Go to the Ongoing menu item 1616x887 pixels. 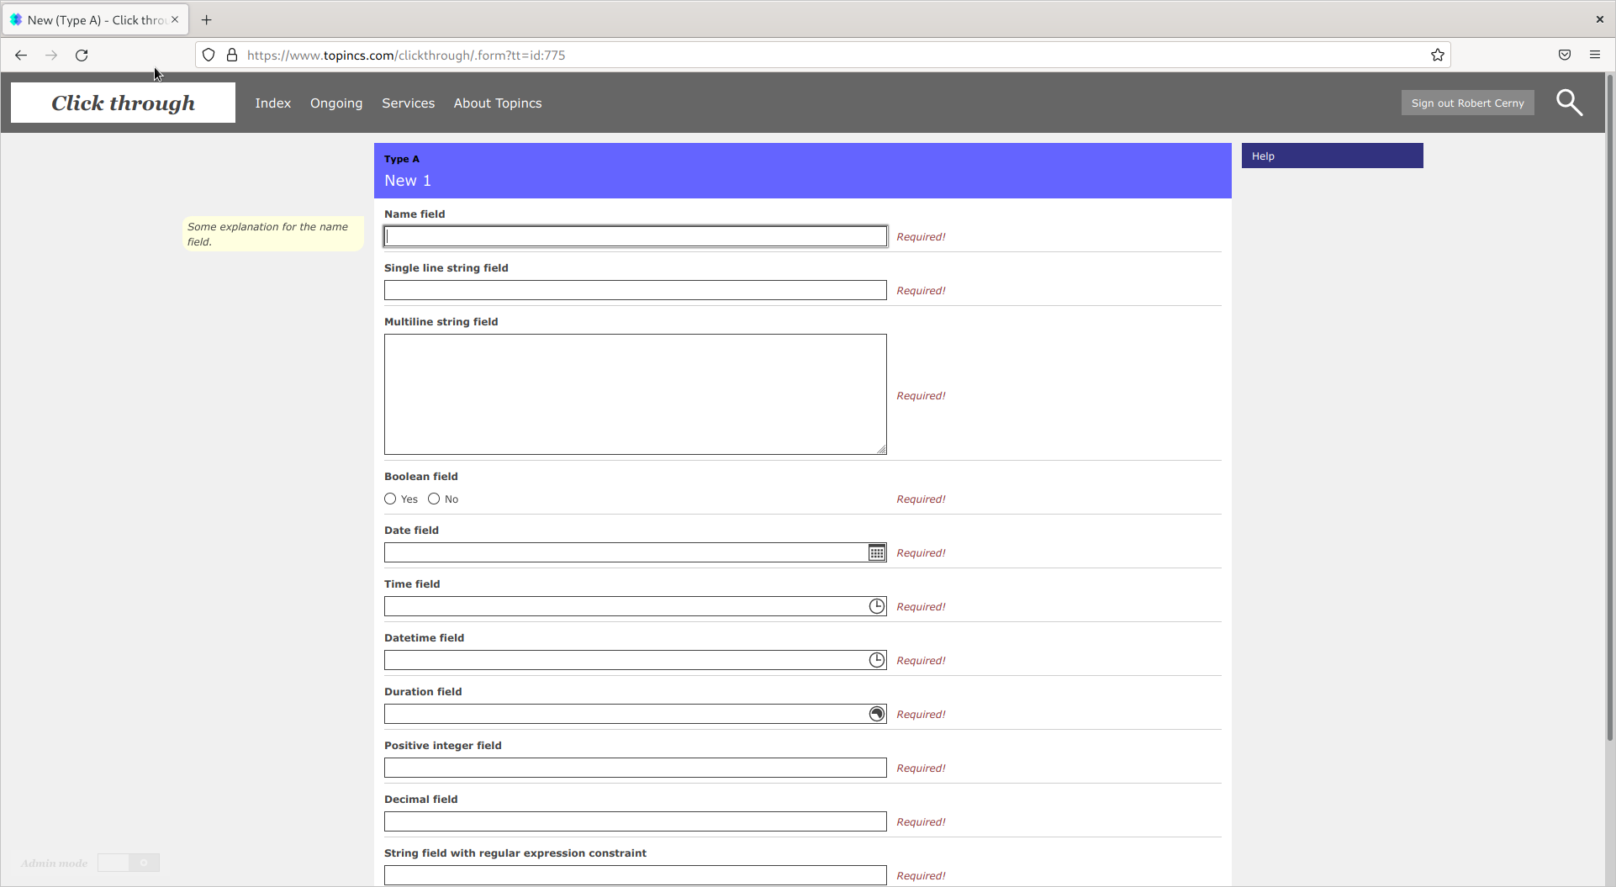(x=336, y=103)
